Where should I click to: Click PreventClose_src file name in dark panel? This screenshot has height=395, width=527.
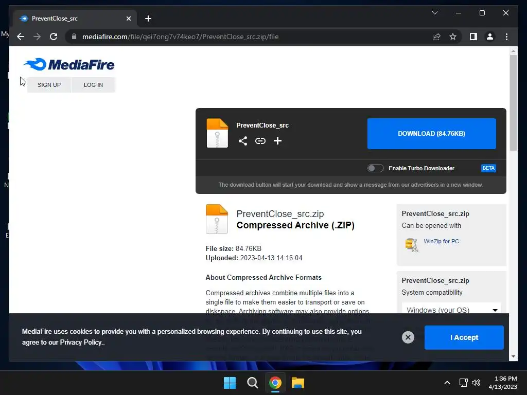click(x=262, y=125)
